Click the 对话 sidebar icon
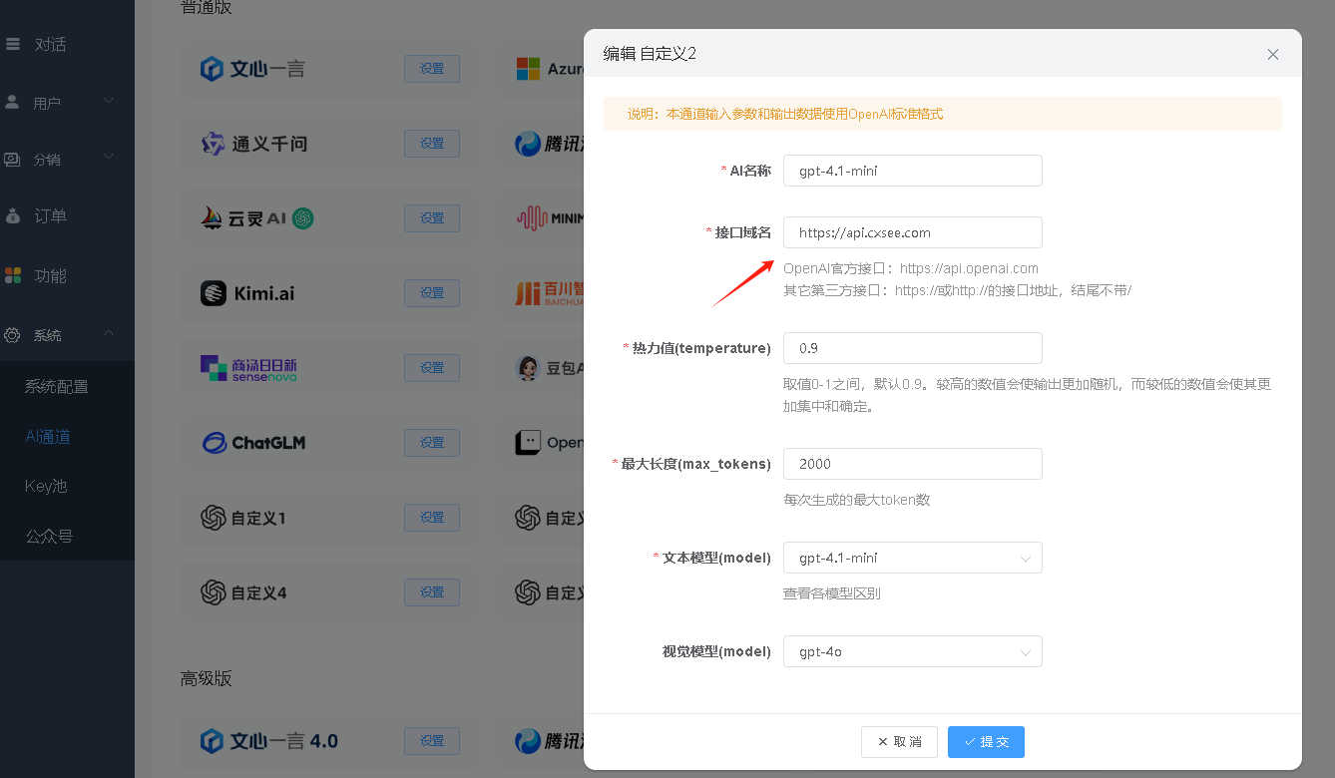This screenshot has height=778, width=1335. click(12, 44)
